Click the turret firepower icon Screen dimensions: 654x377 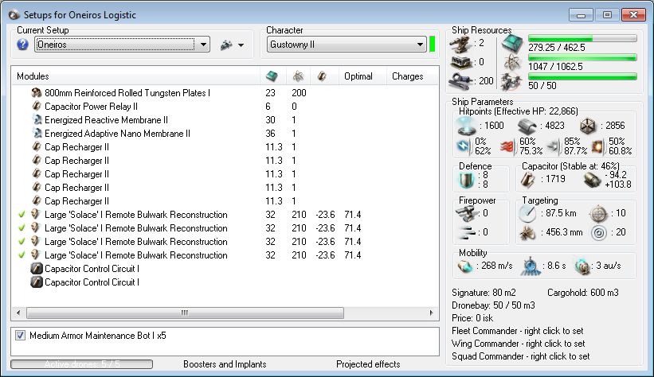click(466, 214)
